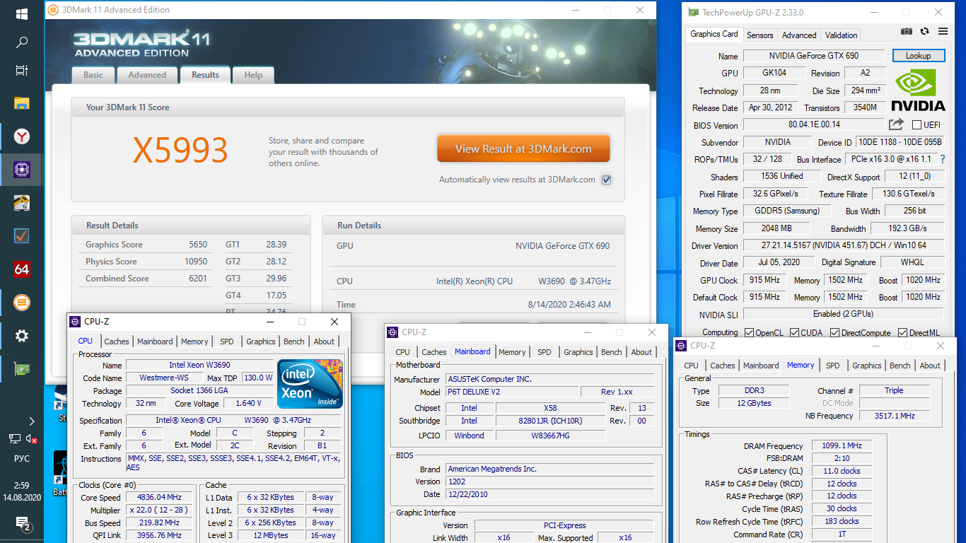Switch to GPU-Z Validation tab
This screenshot has width=966, height=543.
(x=841, y=35)
